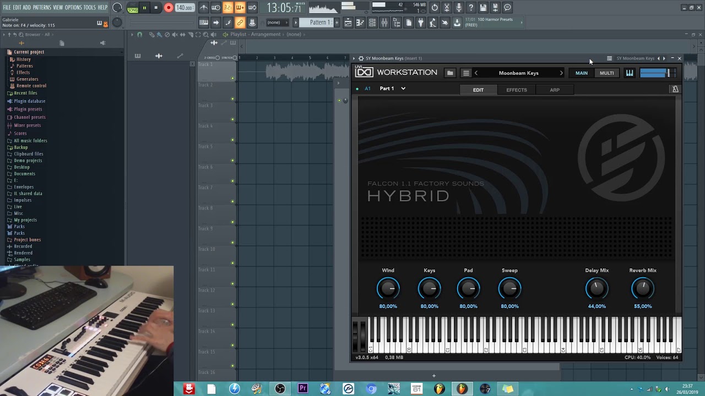Image resolution: width=705 pixels, height=396 pixels.
Task: Open plugin options gear for SY Moonbeam Keys
Action: click(361, 58)
